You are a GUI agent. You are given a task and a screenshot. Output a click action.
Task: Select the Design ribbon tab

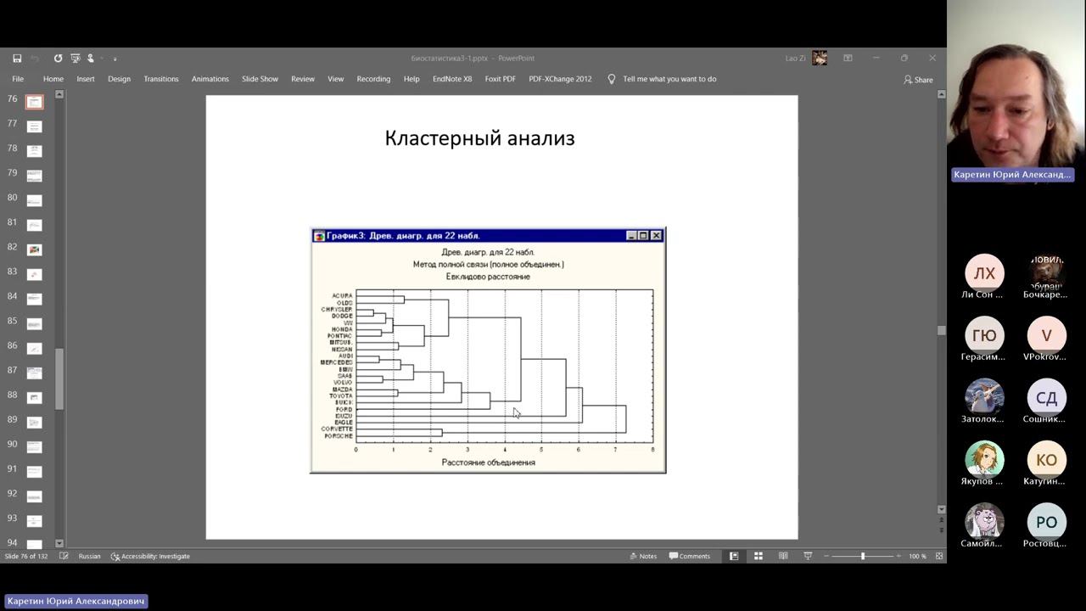click(x=119, y=79)
